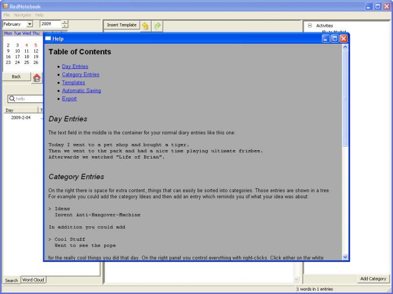The image size is (393, 294).
Task: Follow the Automatic Saving link
Action: point(81,91)
